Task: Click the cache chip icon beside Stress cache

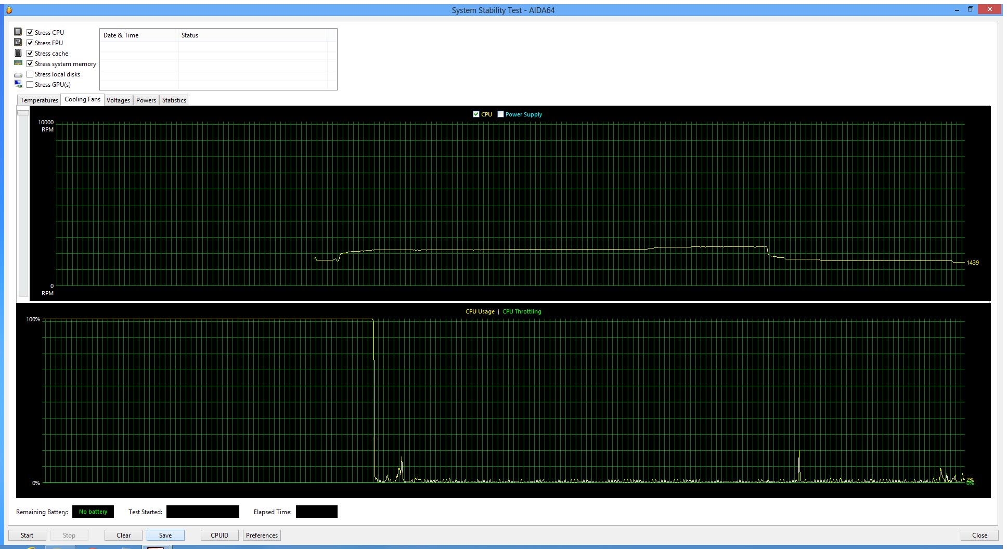Action: (x=18, y=53)
